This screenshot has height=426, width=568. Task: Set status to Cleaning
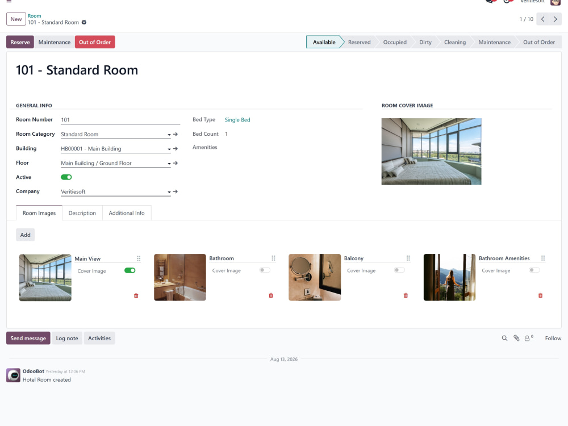455,42
